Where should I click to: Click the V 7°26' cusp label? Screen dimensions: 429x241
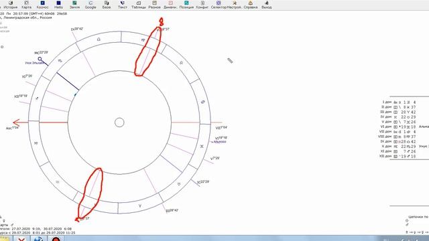215,159
